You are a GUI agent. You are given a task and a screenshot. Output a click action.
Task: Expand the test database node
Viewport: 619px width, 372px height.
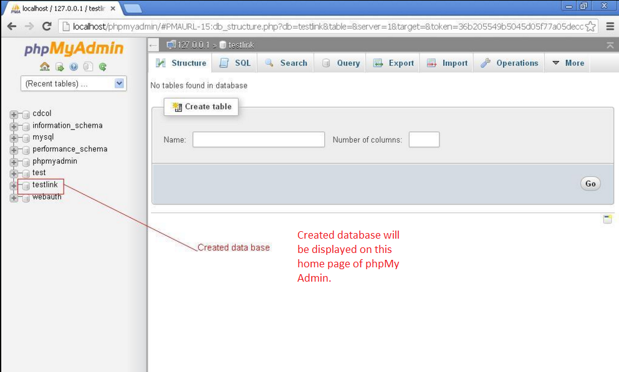coord(14,174)
